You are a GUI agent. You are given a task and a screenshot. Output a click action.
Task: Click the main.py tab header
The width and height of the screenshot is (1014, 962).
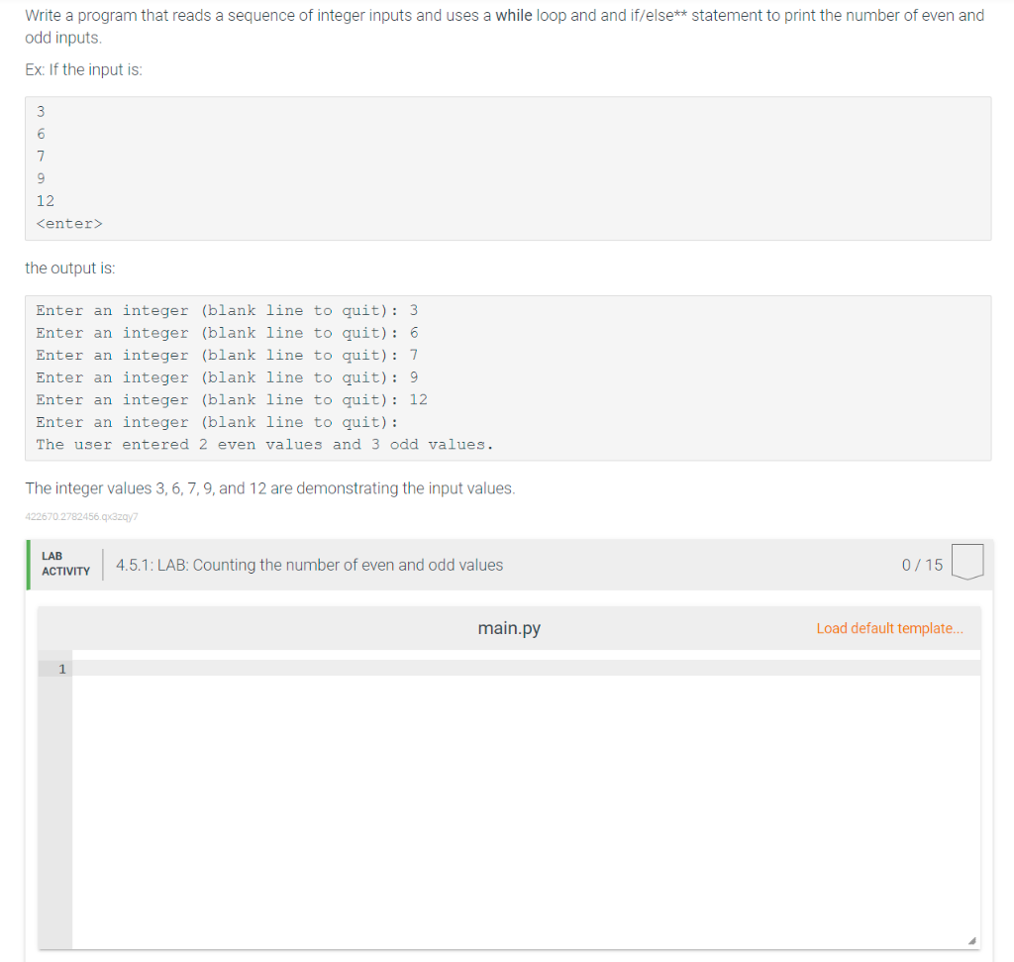click(508, 627)
